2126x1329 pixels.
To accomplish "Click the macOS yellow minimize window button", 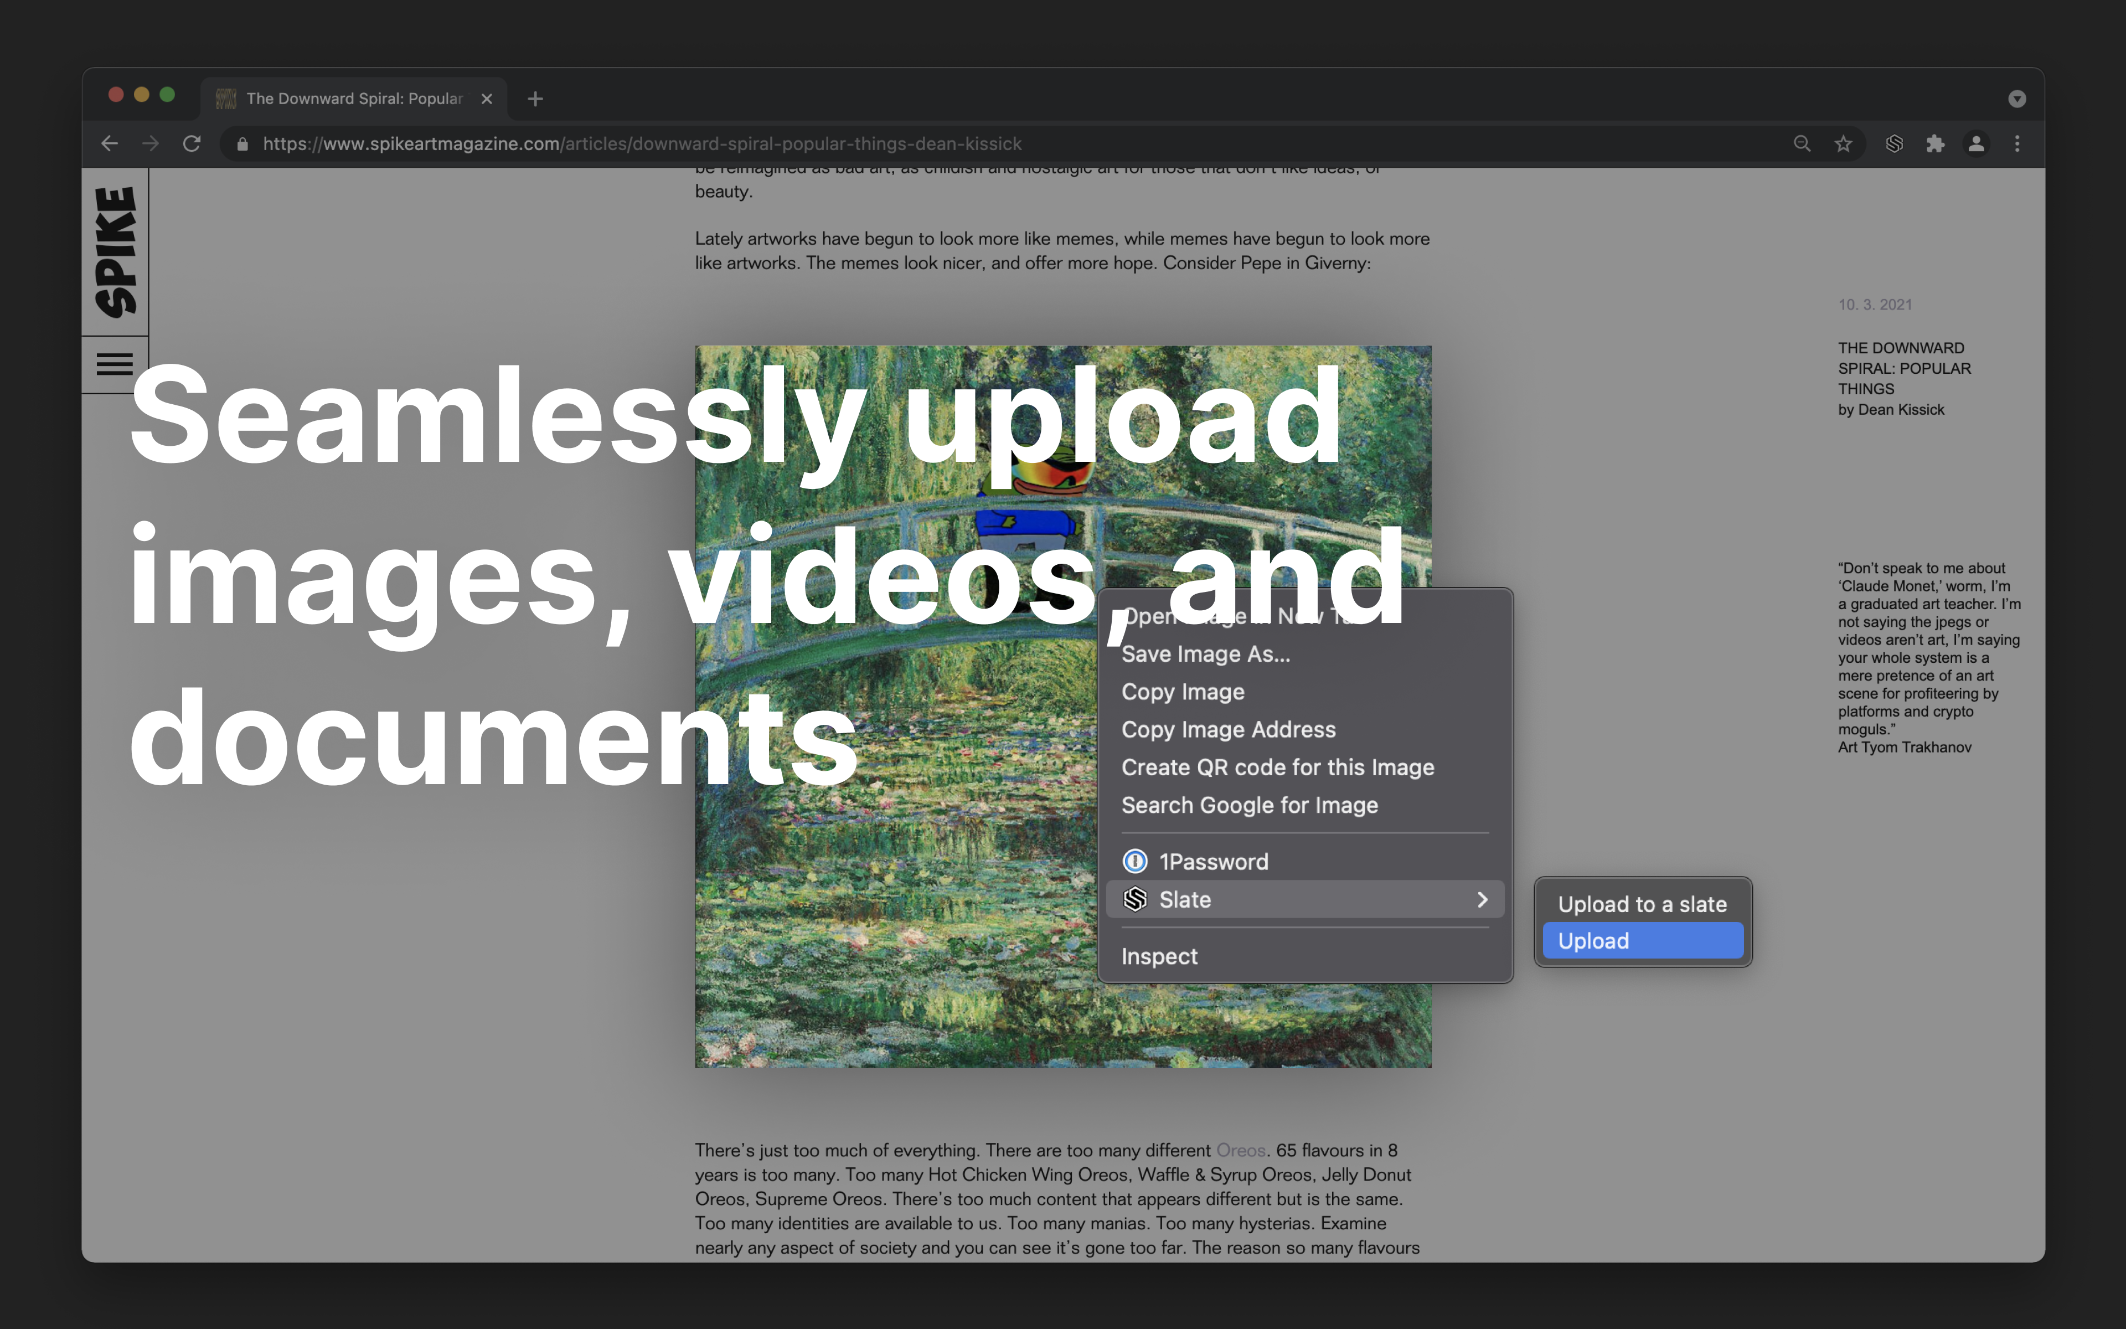I will [141, 94].
